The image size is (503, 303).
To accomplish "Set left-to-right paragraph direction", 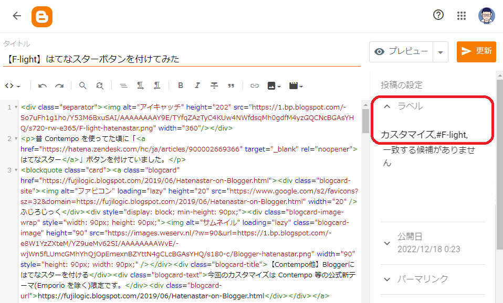I will pyautogui.click(x=140, y=85).
